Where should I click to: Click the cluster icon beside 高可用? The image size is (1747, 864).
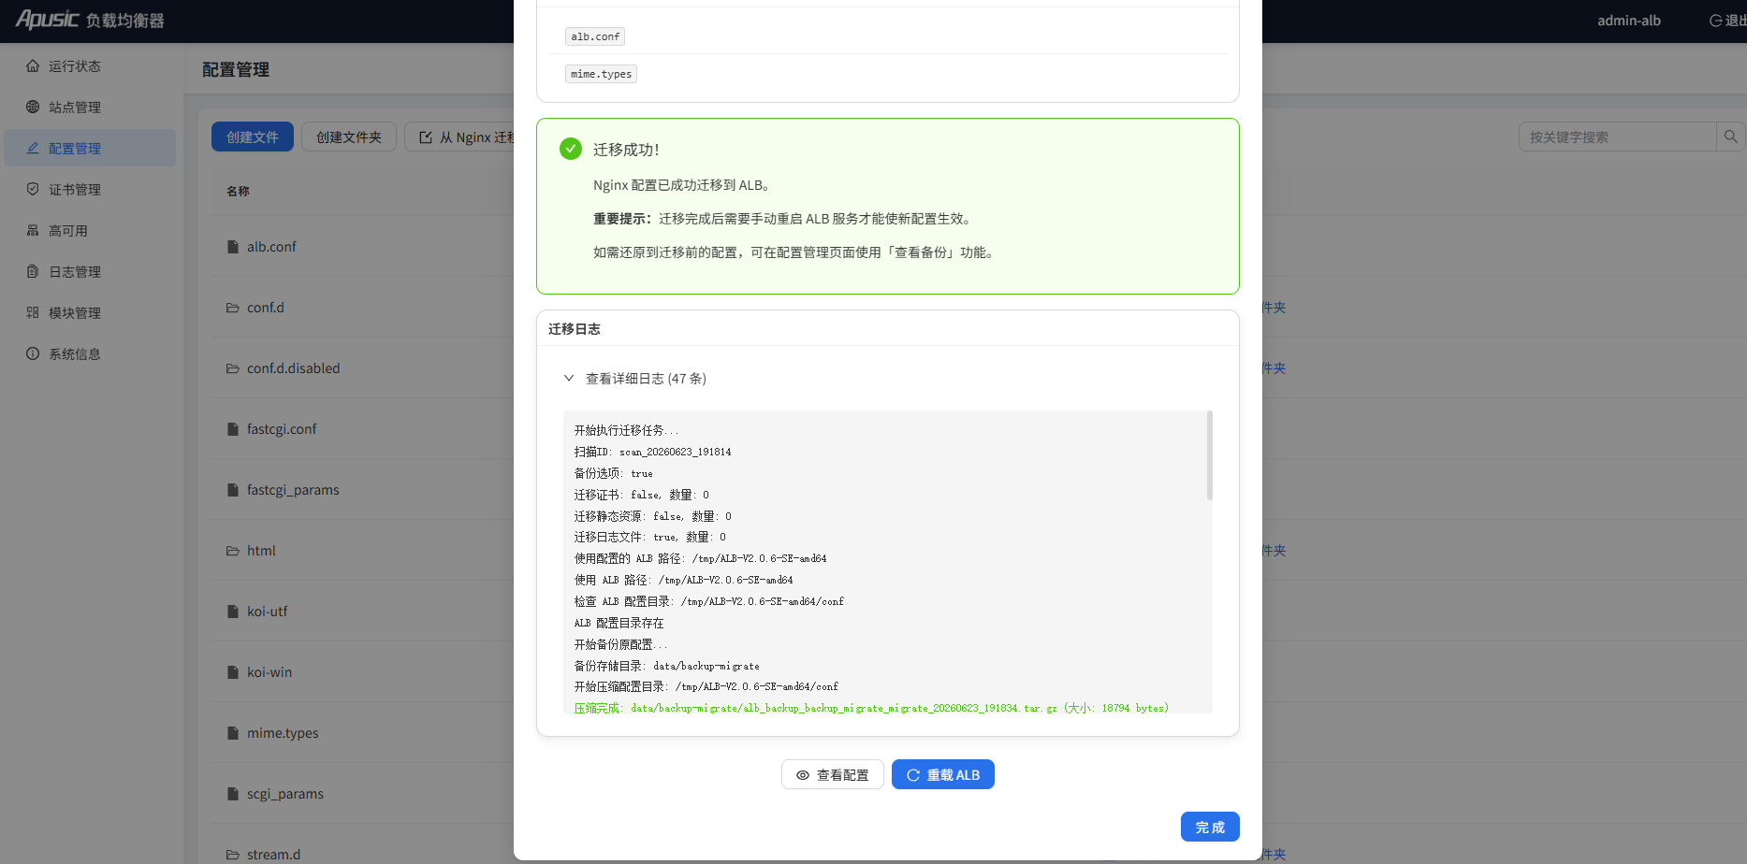[x=33, y=231]
